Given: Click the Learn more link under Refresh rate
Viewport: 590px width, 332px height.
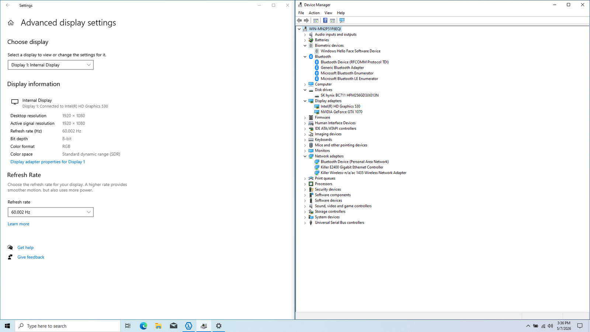Looking at the screenshot, I should pyautogui.click(x=18, y=224).
